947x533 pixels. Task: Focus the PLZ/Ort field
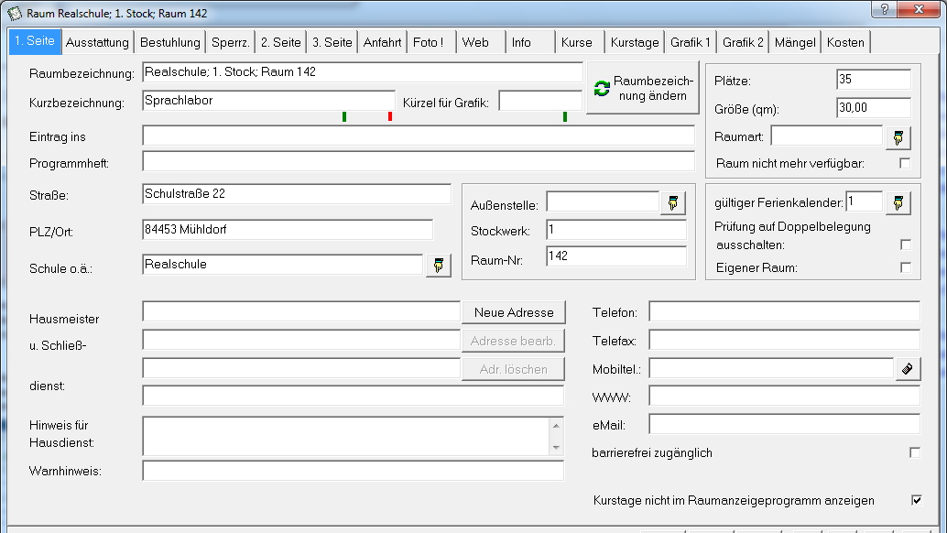click(x=288, y=229)
